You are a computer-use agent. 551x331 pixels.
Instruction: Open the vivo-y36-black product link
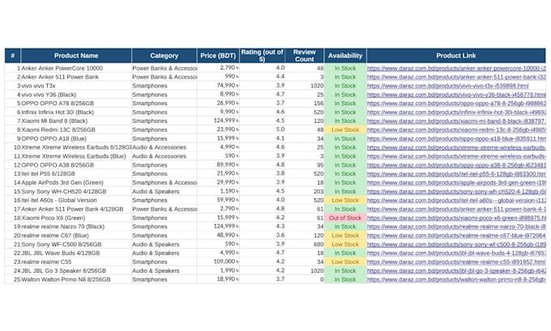click(x=456, y=95)
